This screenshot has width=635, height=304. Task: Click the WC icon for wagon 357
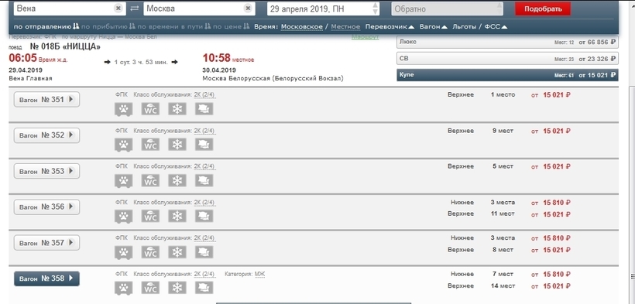(150, 252)
